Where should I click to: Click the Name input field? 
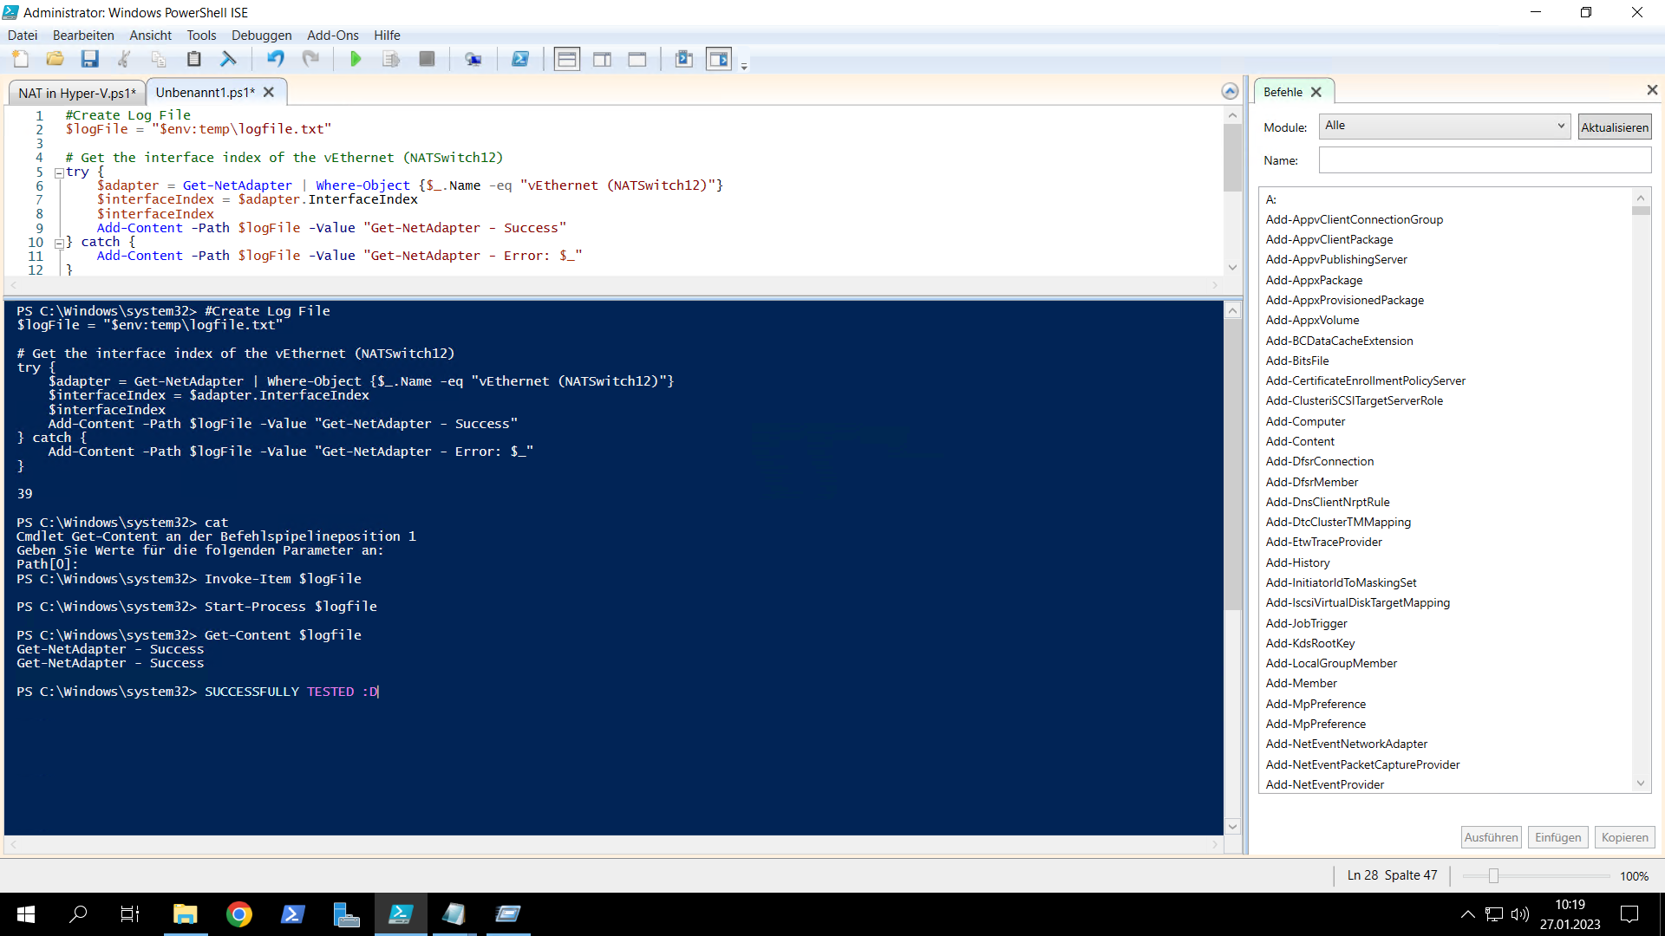coord(1485,160)
